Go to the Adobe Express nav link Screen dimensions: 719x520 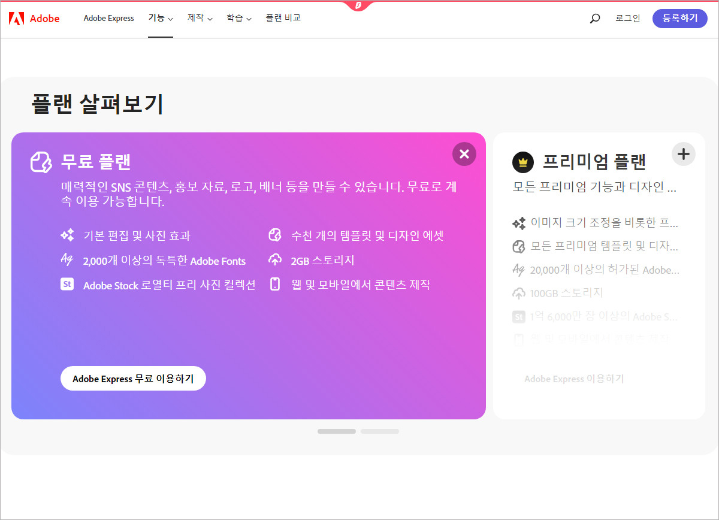pyautogui.click(x=109, y=18)
